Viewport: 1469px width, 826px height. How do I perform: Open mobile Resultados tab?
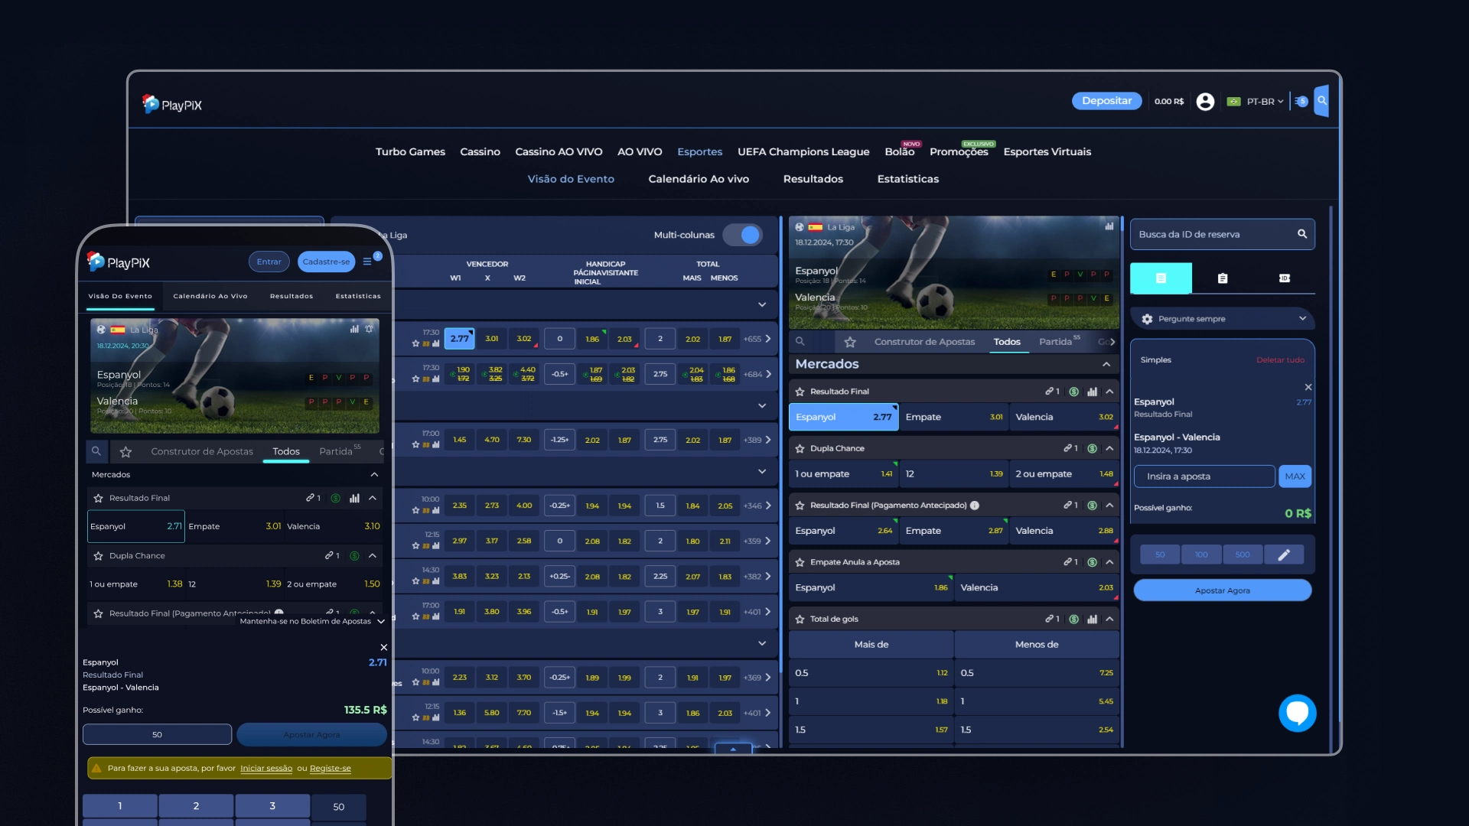(x=292, y=296)
